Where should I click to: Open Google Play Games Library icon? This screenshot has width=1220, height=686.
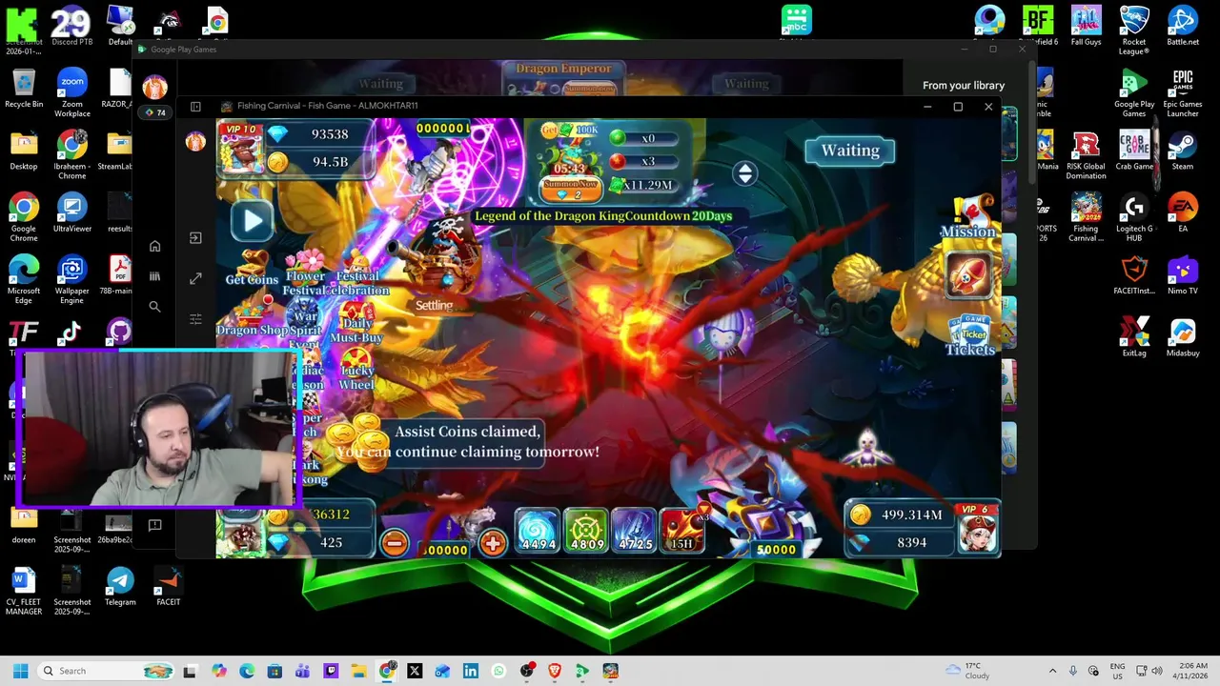click(x=154, y=276)
